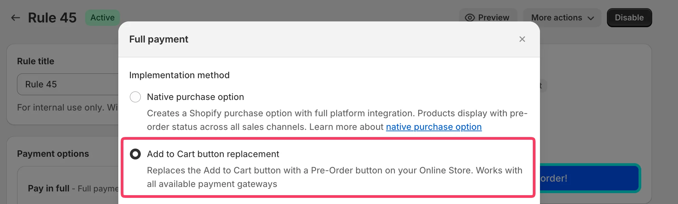The width and height of the screenshot is (678, 204).
Task: Select Add to Cart button replacement method
Action: (x=213, y=154)
